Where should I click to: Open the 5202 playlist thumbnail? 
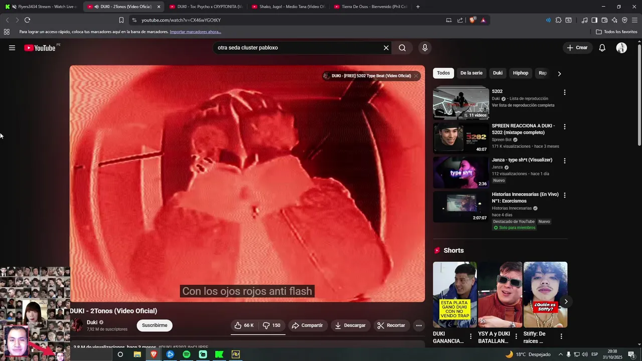pyautogui.click(x=461, y=103)
